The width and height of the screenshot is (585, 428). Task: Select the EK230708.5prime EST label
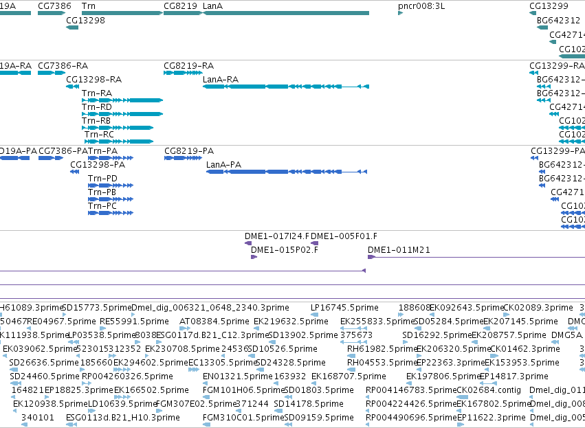coord(182,349)
